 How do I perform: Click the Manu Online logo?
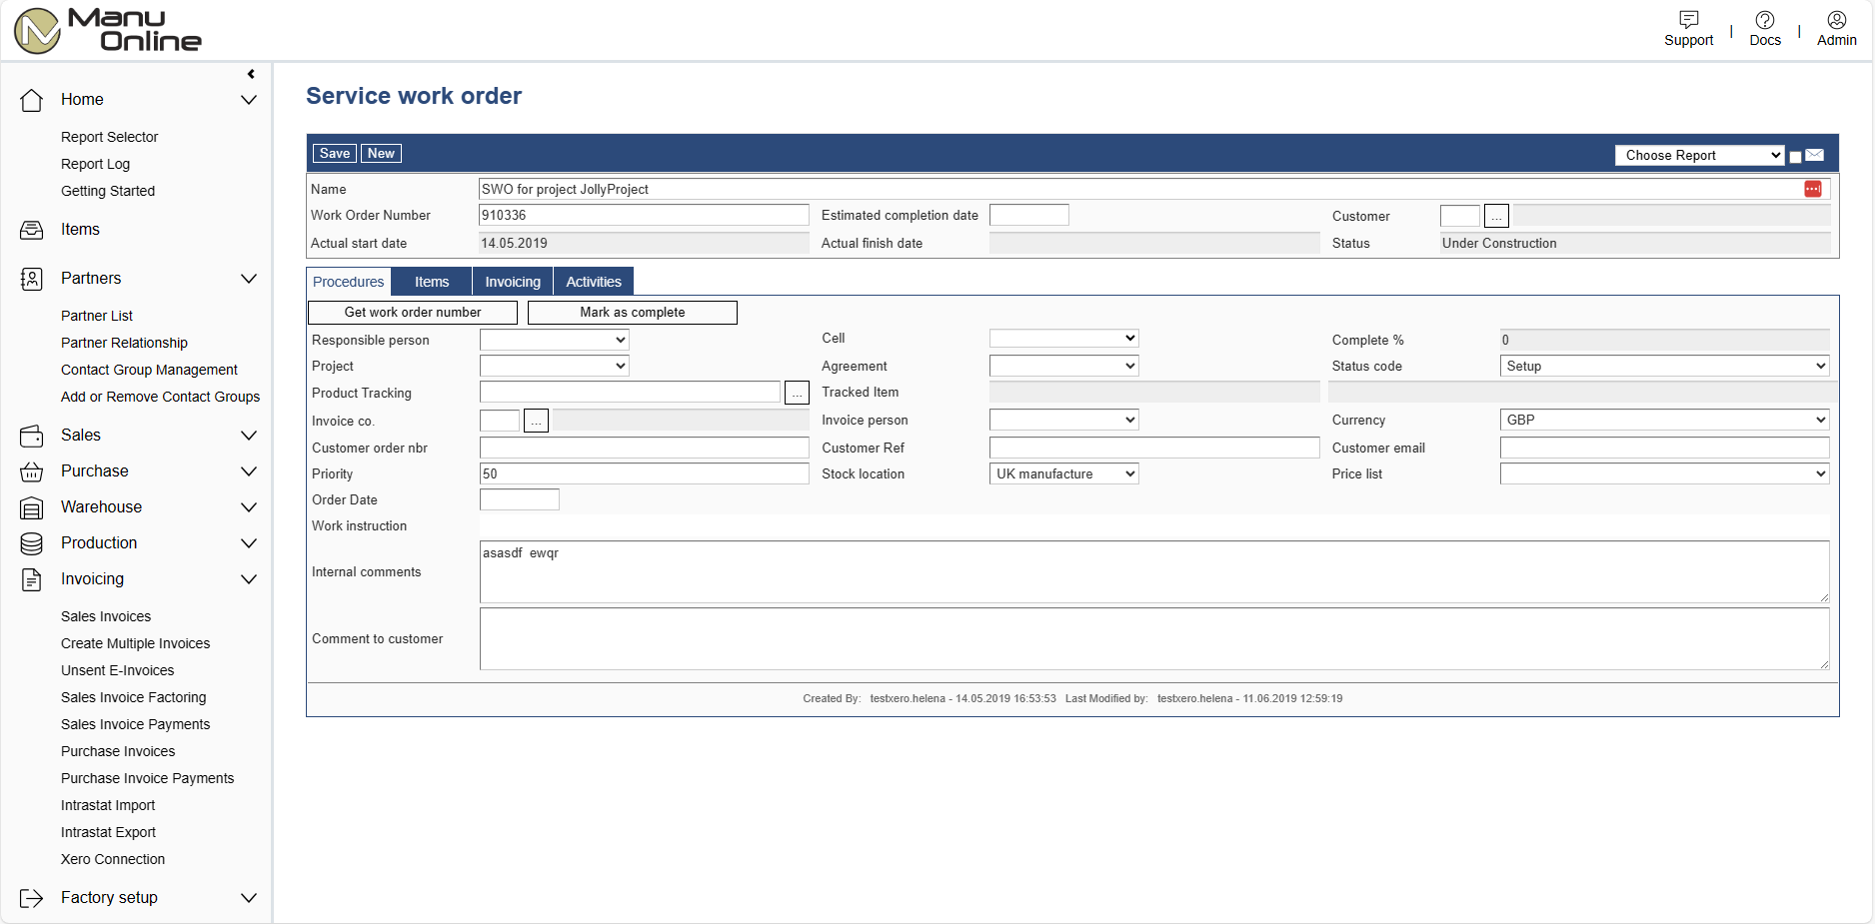click(x=108, y=30)
